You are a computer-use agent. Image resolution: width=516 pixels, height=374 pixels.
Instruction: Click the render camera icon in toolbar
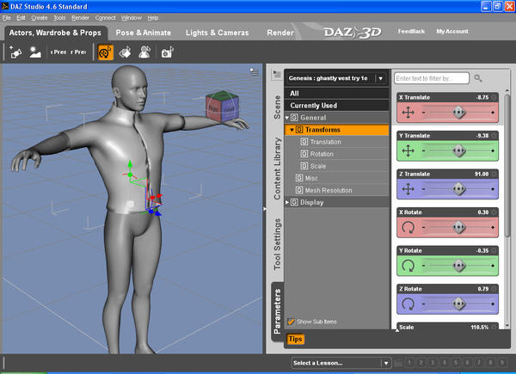167,52
